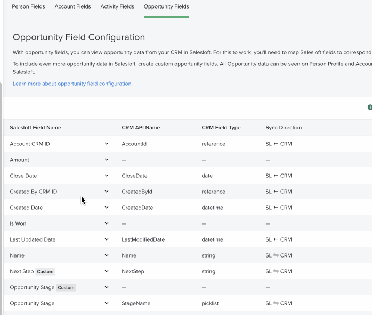The height and width of the screenshot is (315, 372).
Task: Open the Name field dropdown chevron
Action: pyautogui.click(x=107, y=255)
